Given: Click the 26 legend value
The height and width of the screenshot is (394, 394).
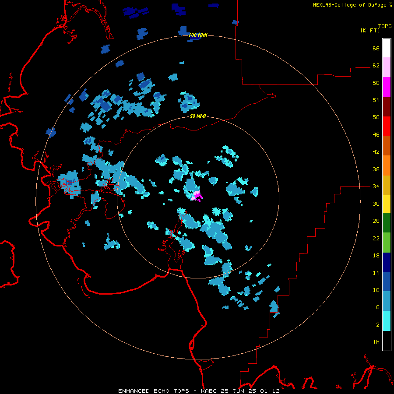Looking at the screenshot, I should tap(376, 221).
